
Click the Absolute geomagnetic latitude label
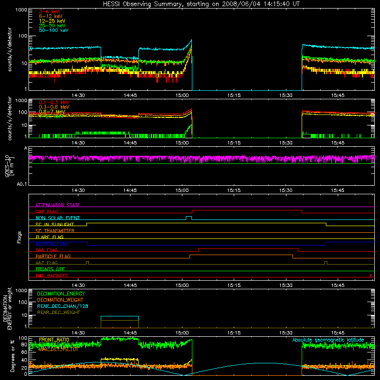328,340
